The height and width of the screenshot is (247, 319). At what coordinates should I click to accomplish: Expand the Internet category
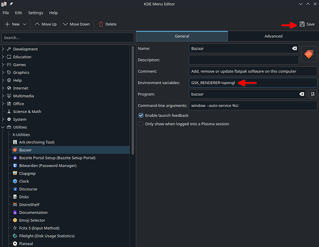coord(3,88)
